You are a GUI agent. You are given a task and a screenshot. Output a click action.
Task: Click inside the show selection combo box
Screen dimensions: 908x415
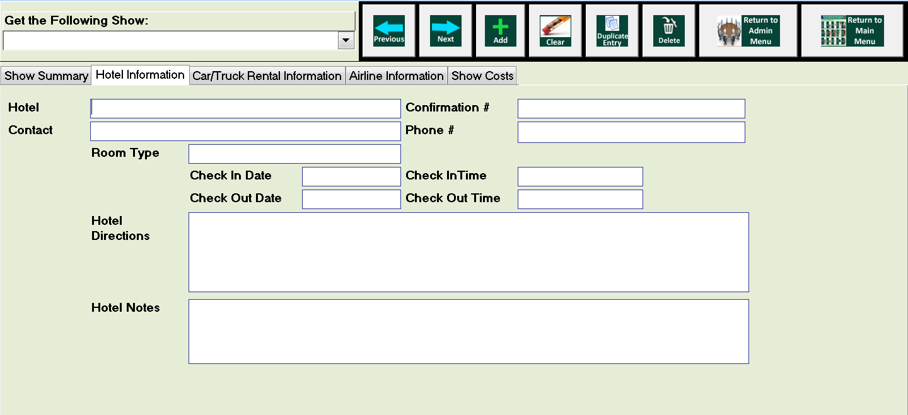170,41
